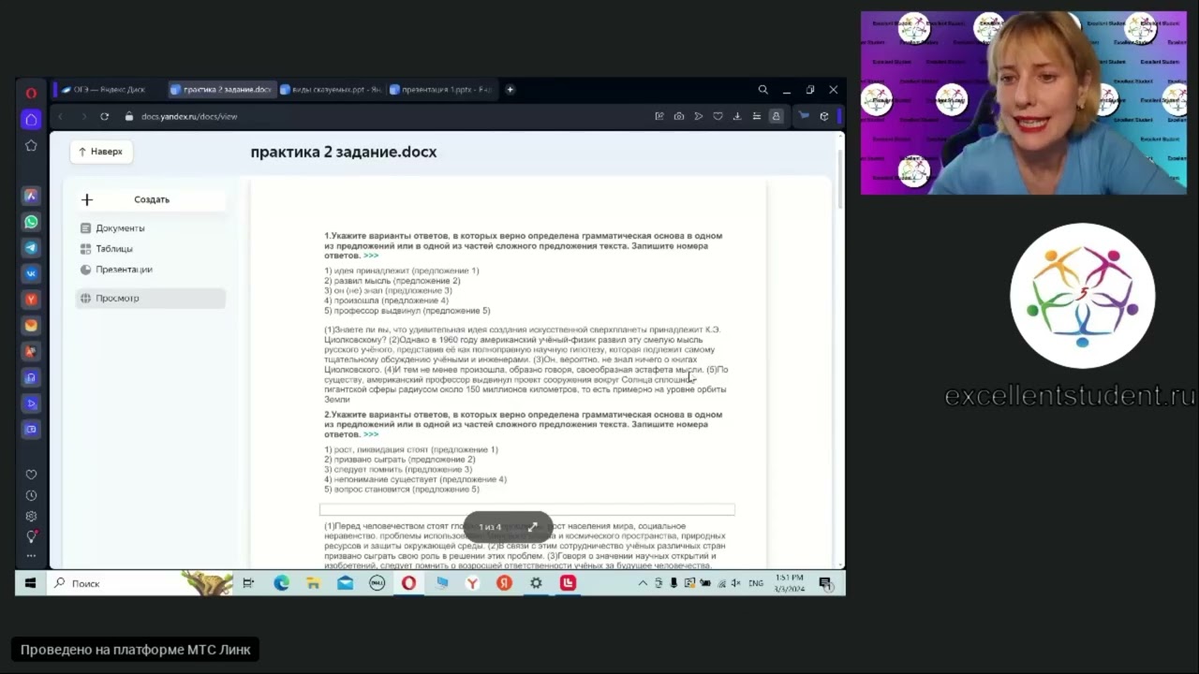Save page via heart icon in address bar
This screenshot has height=674, width=1199.
718,116
